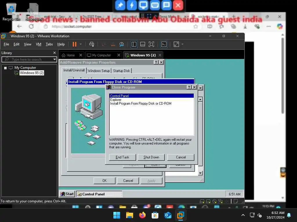This screenshot has width=297, height=222.
Task: Click the snapshot manager clock icon
Action: tap(122, 44)
